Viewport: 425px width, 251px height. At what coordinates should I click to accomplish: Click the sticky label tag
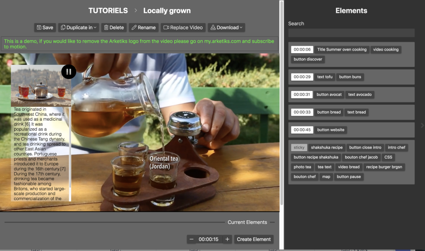pyautogui.click(x=299, y=148)
